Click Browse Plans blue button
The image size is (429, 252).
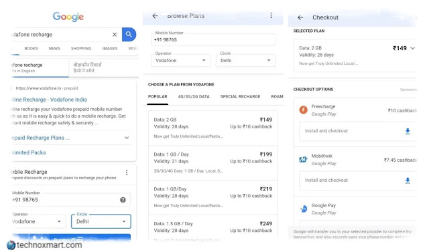(71, 238)
